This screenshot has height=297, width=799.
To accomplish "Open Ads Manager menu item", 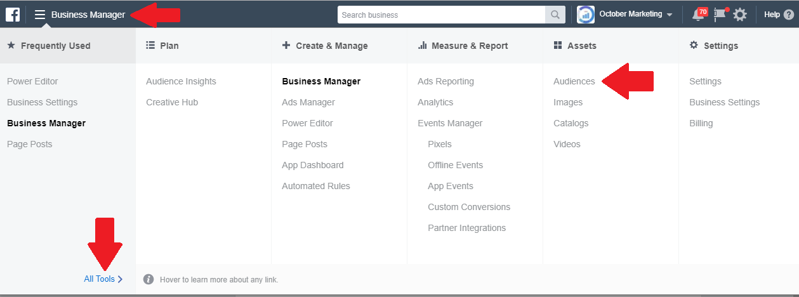I will pos(308,102).
